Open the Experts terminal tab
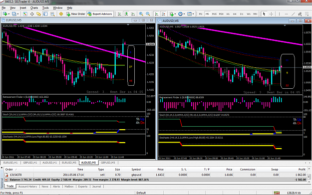The width and height of the screenshot is (312, 195). (83, 187)
